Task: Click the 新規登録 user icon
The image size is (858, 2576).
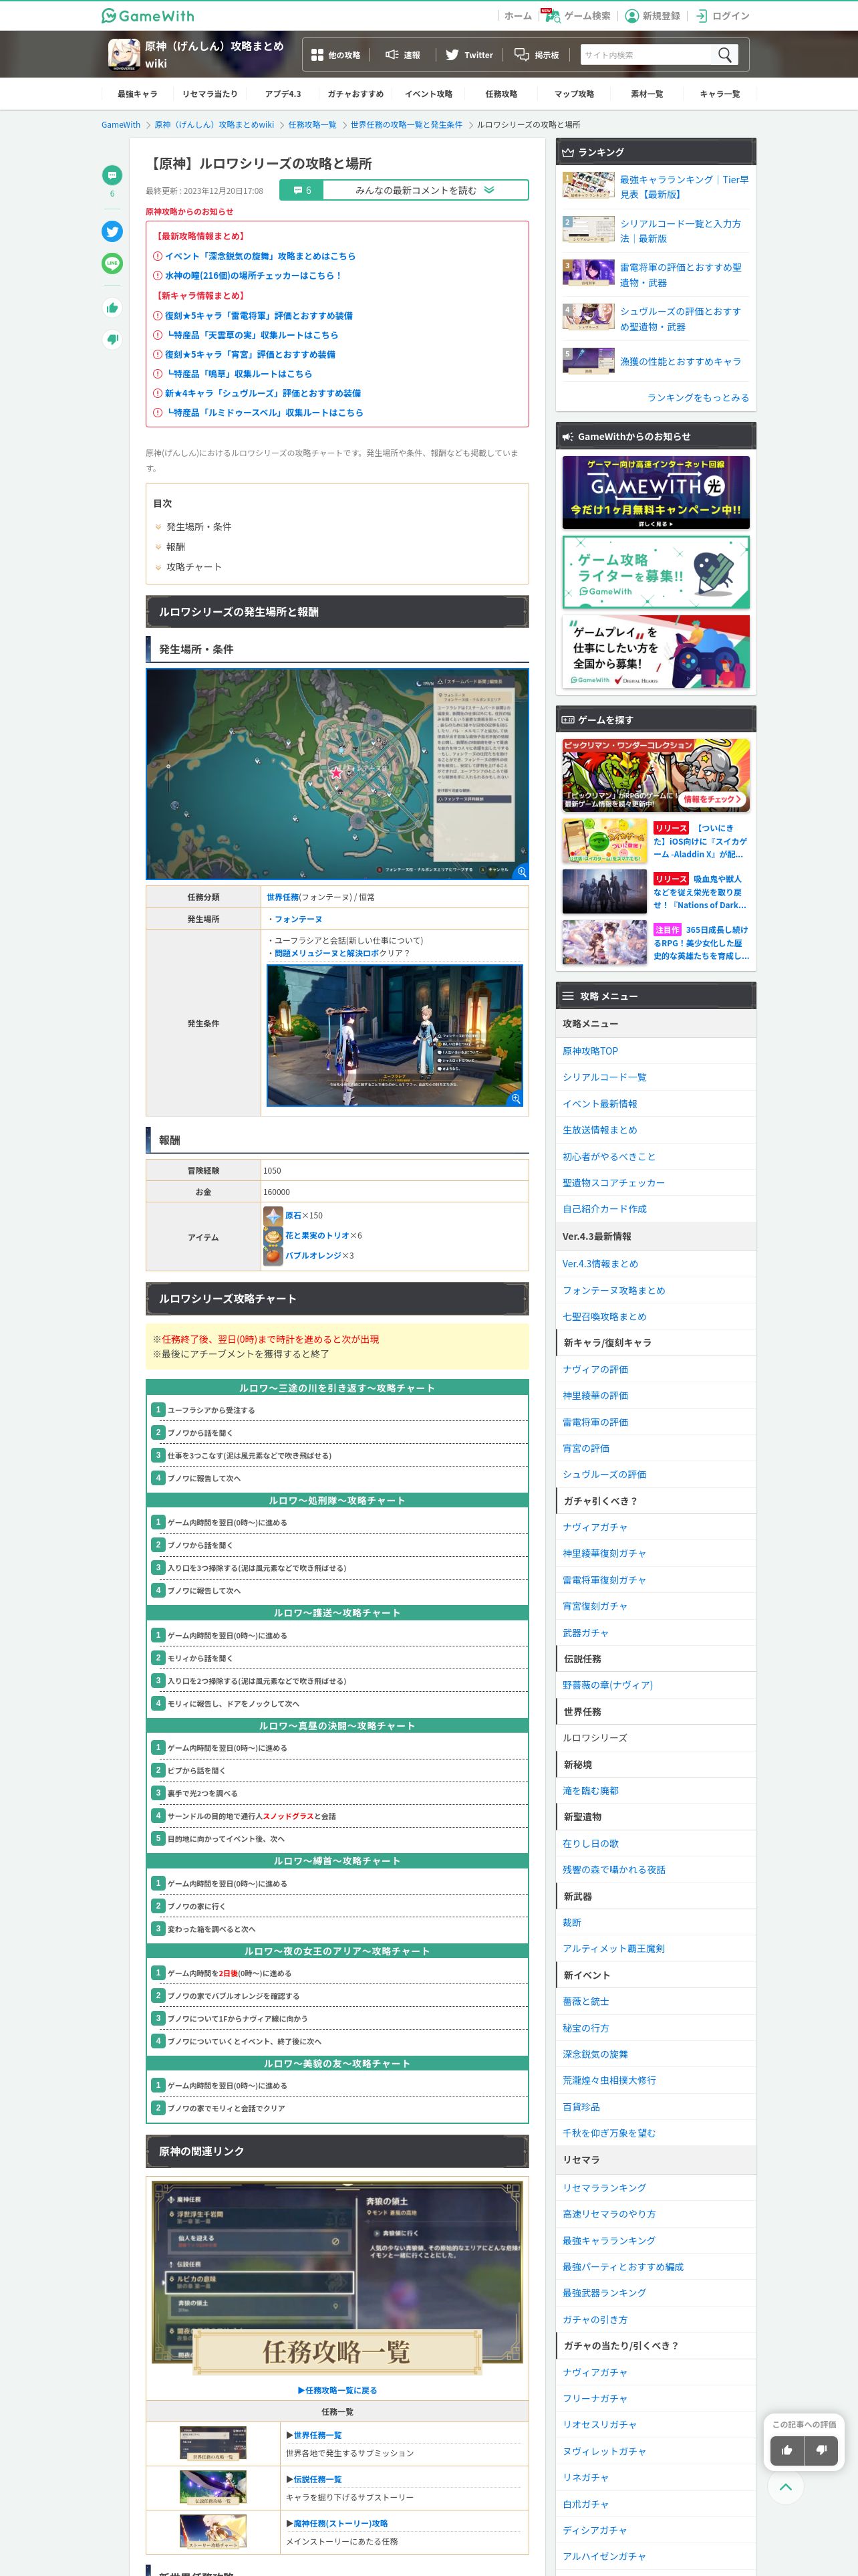Action: tap(631, 16)
